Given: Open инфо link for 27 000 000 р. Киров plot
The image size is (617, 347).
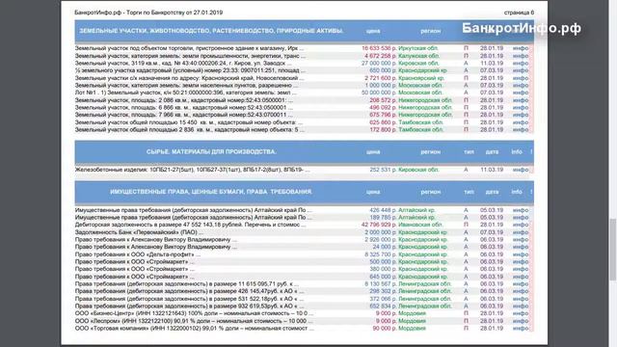Looking at the screenshot, I should click(x=521, y=63).
